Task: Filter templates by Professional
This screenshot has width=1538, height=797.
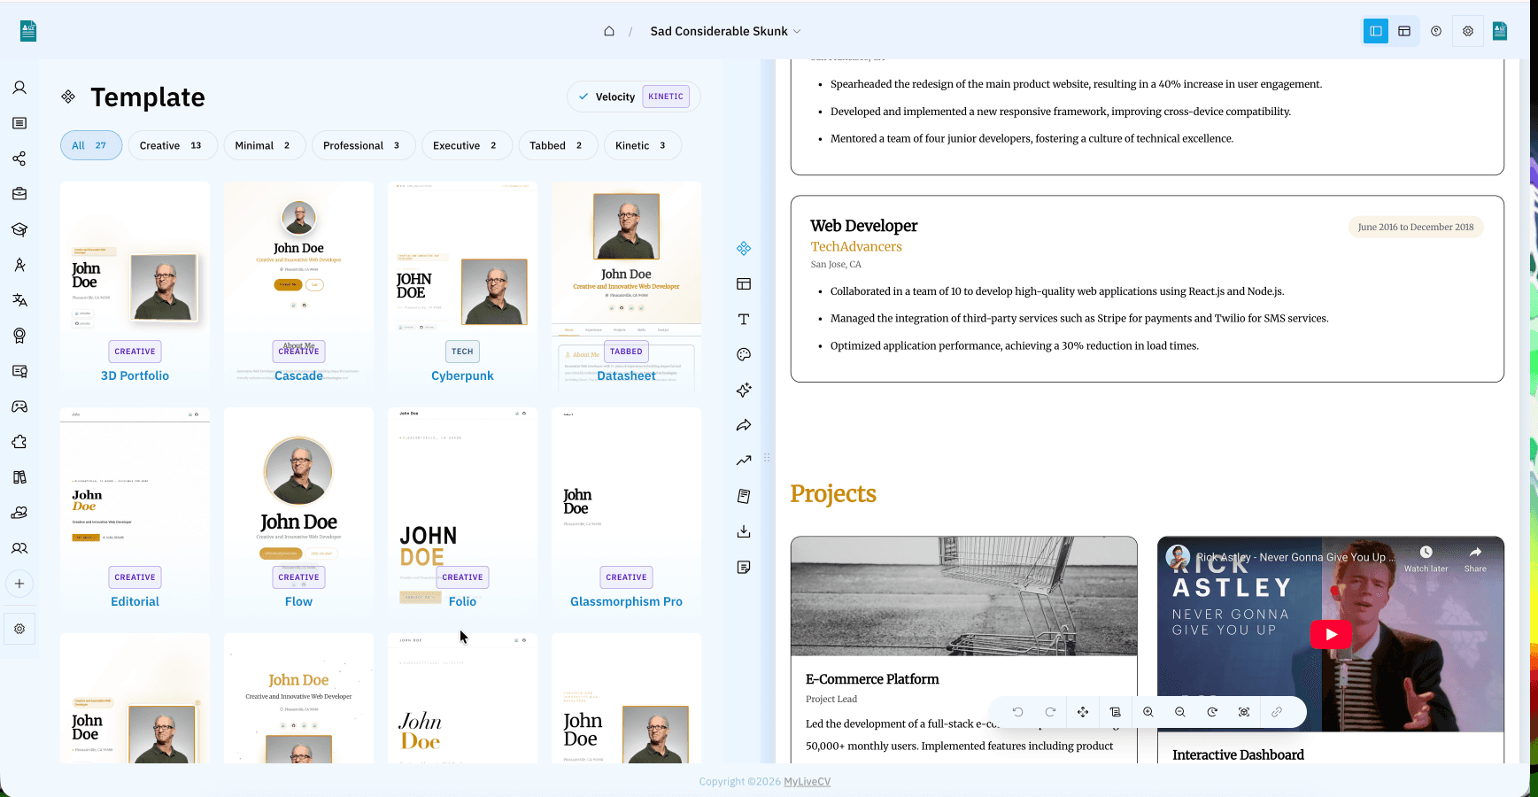Action: click(363, 145)
